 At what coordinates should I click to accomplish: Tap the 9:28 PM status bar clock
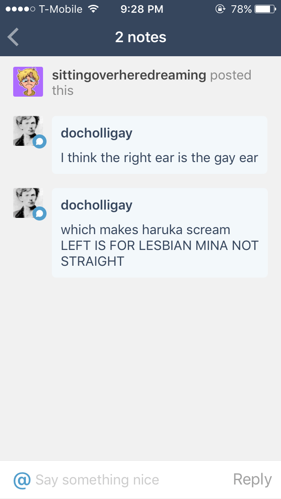click(142, 9)
